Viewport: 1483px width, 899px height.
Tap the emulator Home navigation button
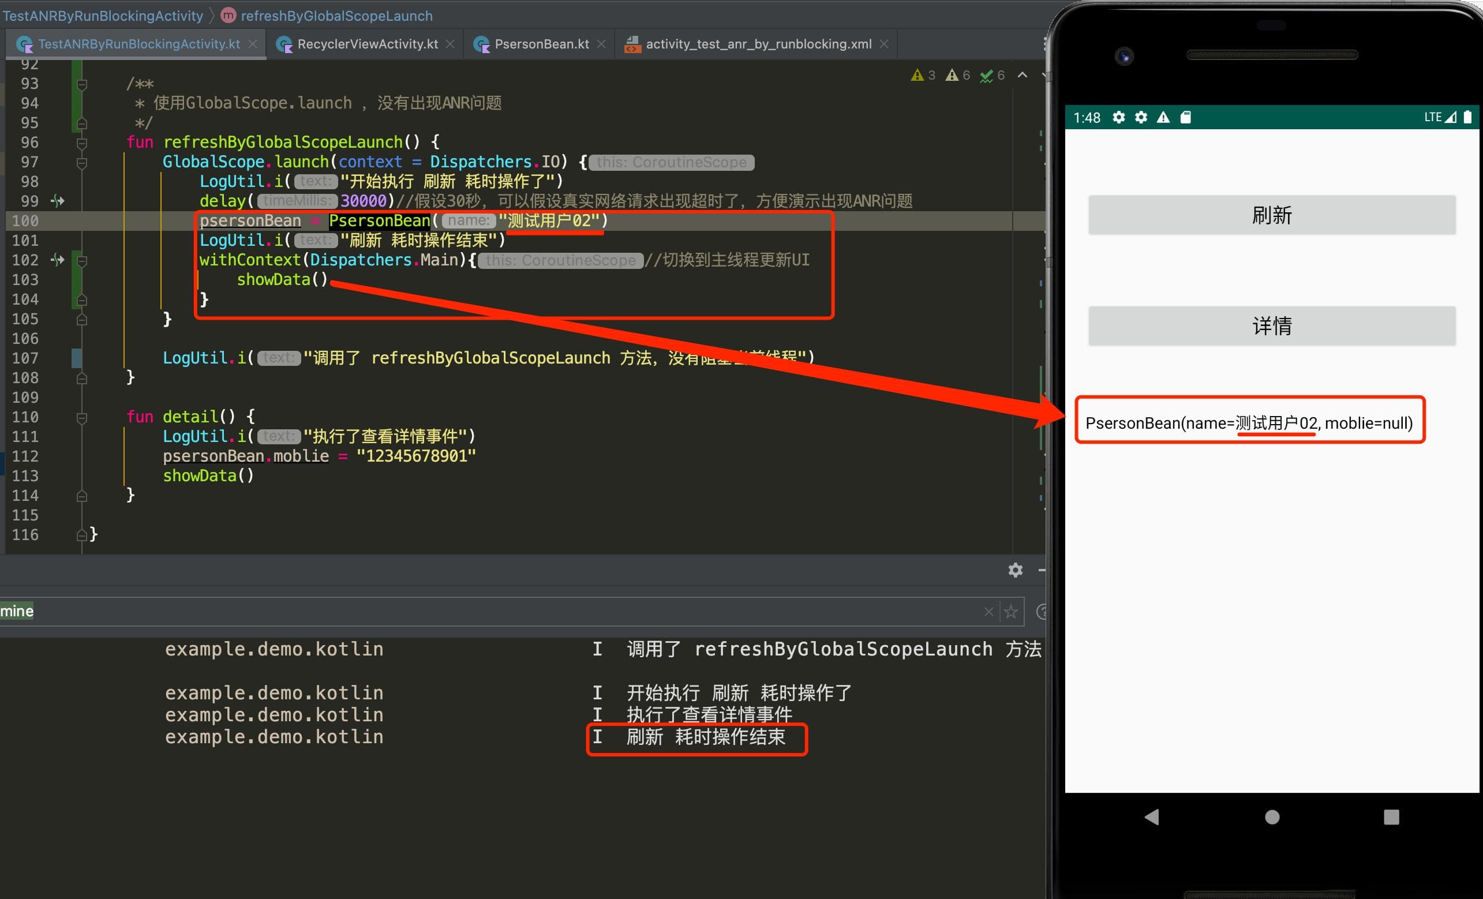(1272, 816)
